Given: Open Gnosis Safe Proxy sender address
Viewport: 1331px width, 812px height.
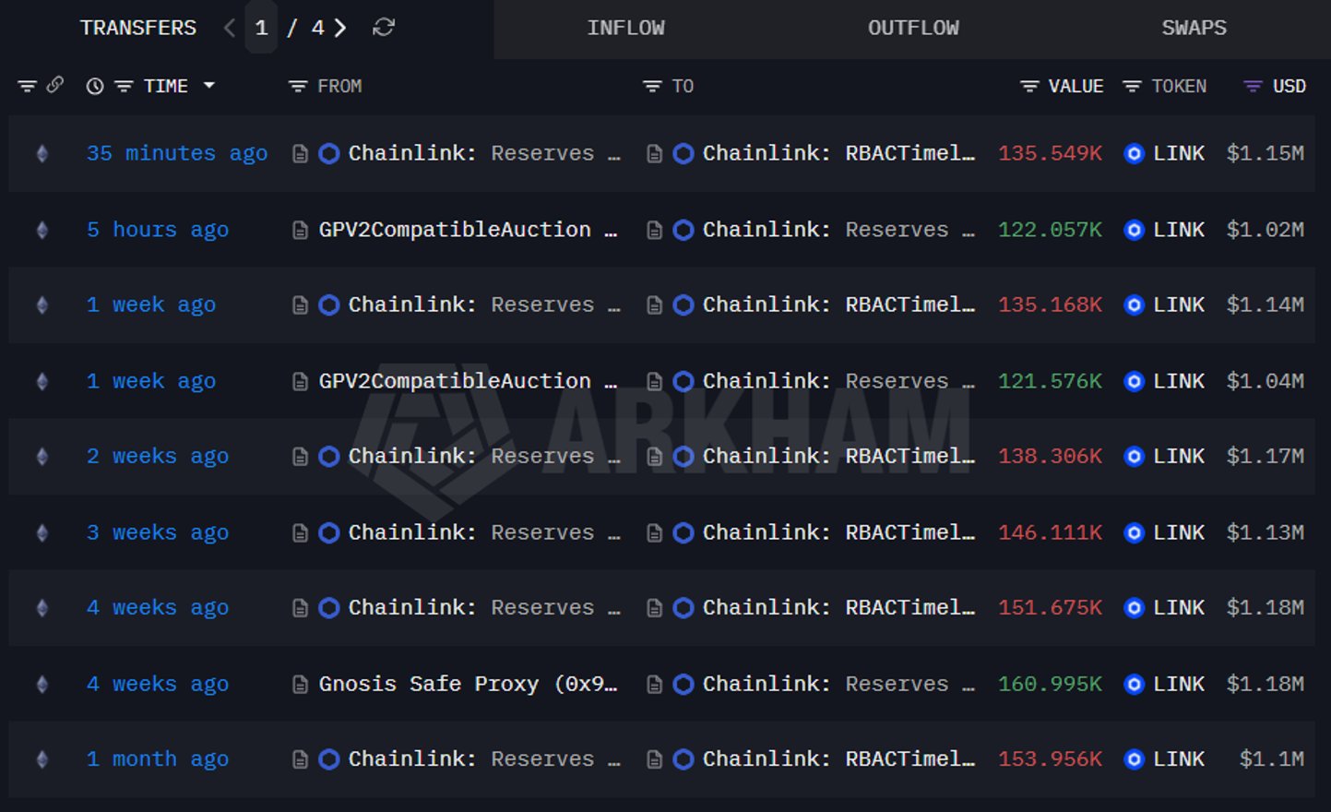Looking at the screenshot, I should click(x=468, y=684).
